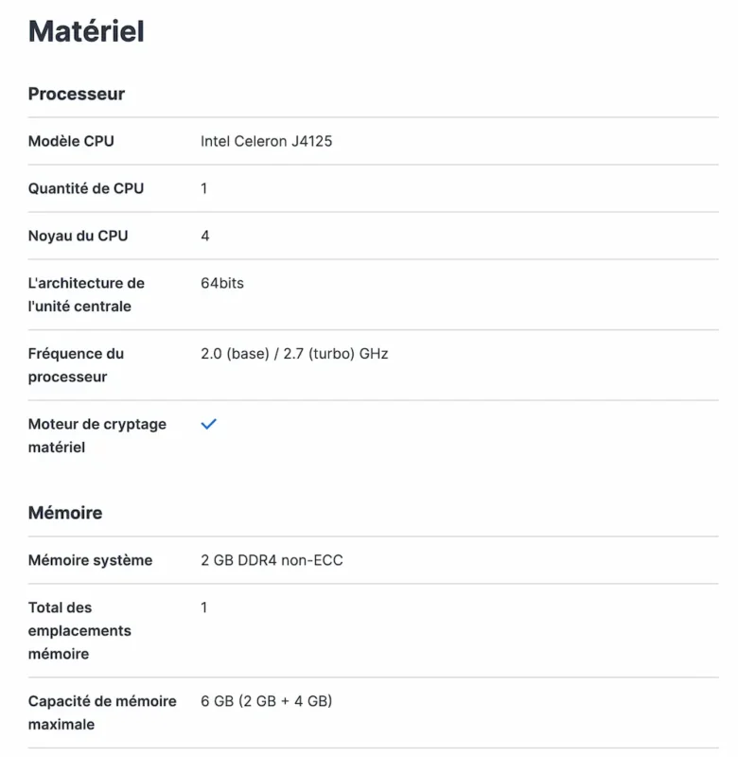Image resolution: width=738 pixels, height=757 pixels.
Task: Click the 2 GB DDR4 non-ECC value
Action: [272, 560]
